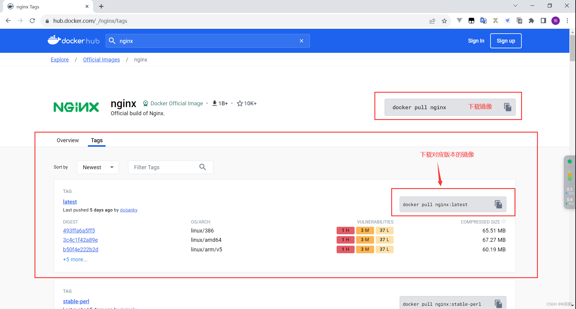Screen dimensions: 576x309
Task: Select the nginx Tags browser tab
Action: point(48,7)
